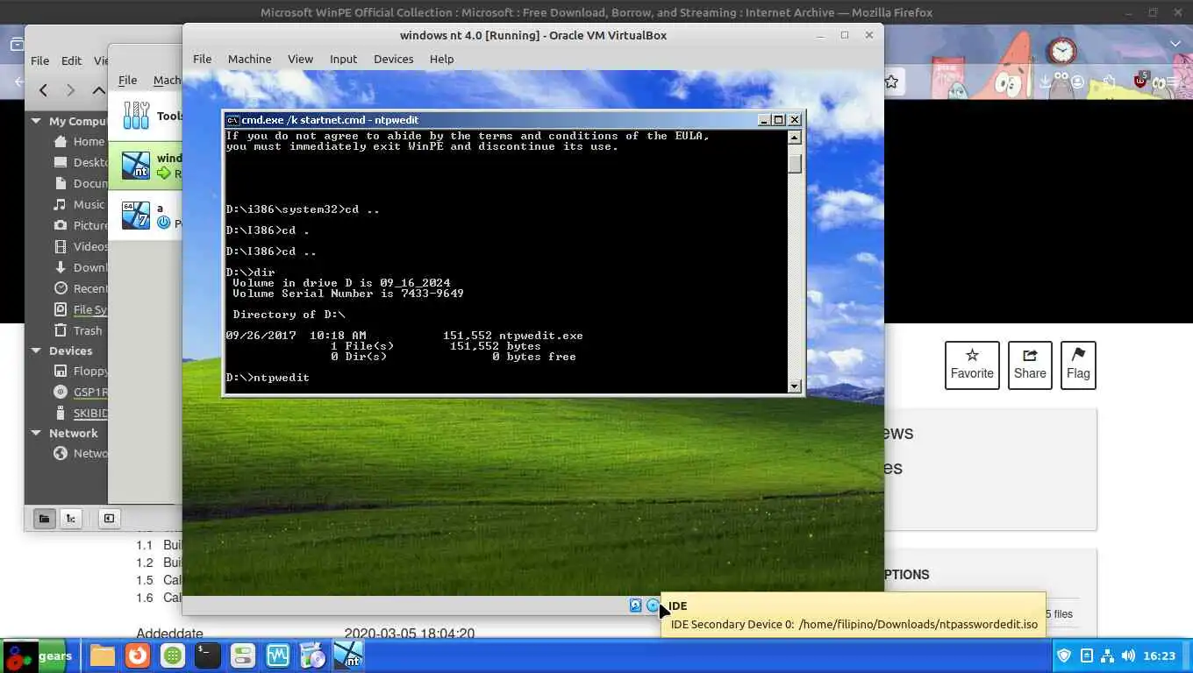Select the windows nt VM icon in Manager

pyautogui.click(x=136, y=166)
